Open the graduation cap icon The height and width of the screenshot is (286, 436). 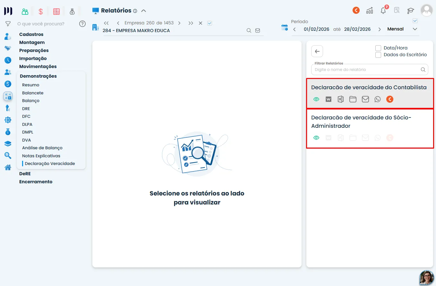pos(411,11)
